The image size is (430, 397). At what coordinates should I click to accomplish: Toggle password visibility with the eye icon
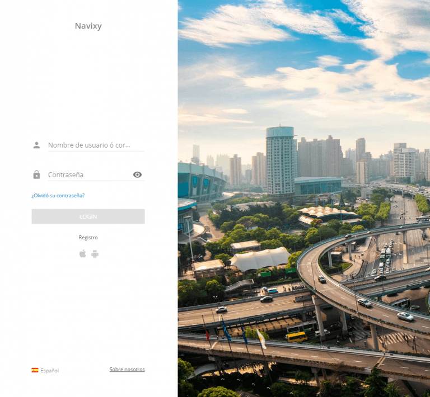tap(137, 174)
